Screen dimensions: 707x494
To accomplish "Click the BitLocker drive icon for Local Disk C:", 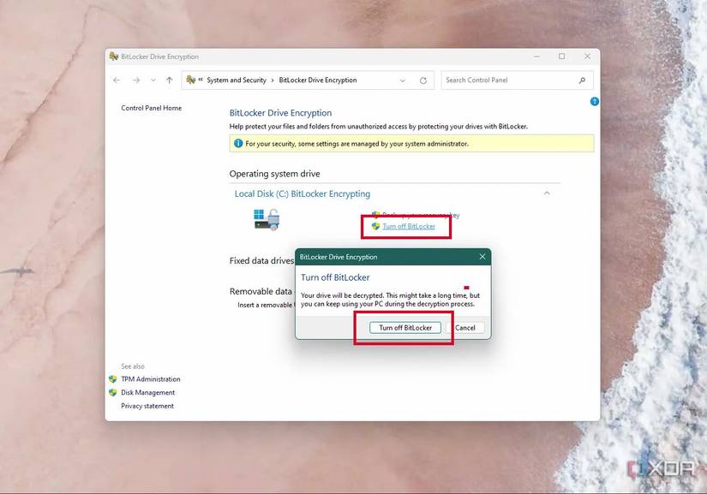I will tap(267, 219).
